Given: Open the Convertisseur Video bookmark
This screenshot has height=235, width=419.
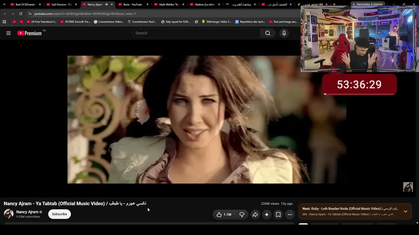Looking at the screenshot, I should 109,22.
